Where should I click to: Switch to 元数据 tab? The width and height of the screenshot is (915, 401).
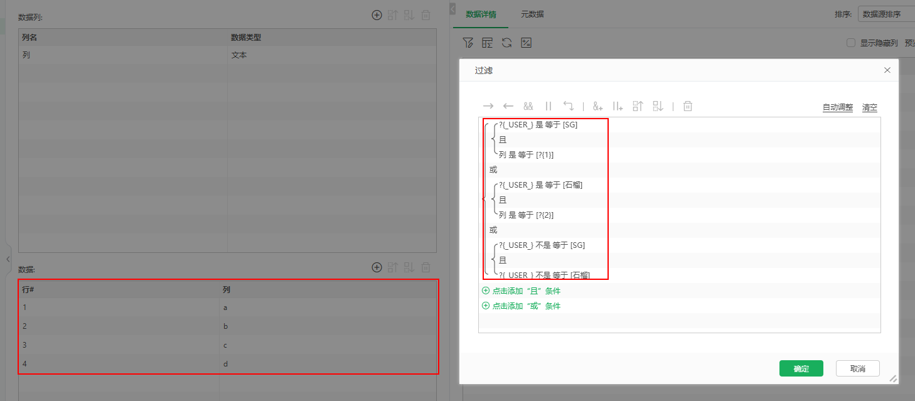(x=532, y=14)
